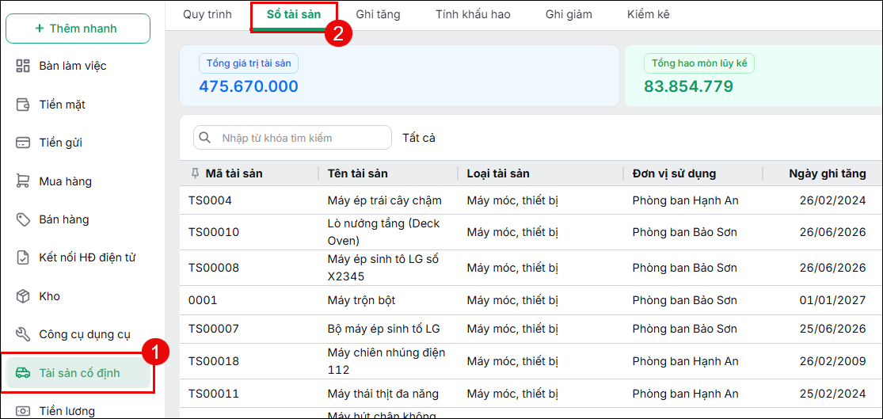Click the date 25/06/2026
Screen dimensions: 883x419
(x=833, y=328)
